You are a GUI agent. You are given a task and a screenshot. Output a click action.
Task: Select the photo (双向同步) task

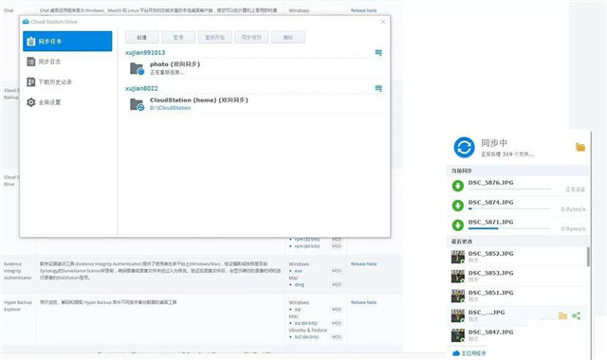pyautogui.click(x=255, y=68)
